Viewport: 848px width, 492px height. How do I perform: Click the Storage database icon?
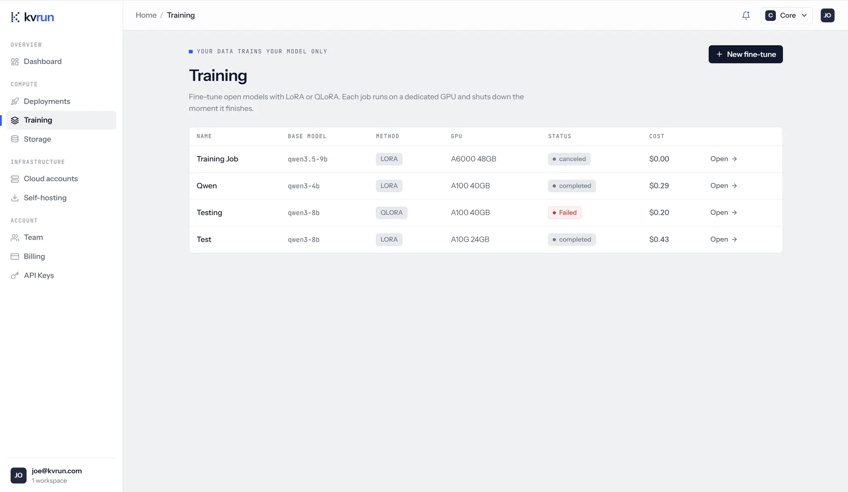[15, 139]
